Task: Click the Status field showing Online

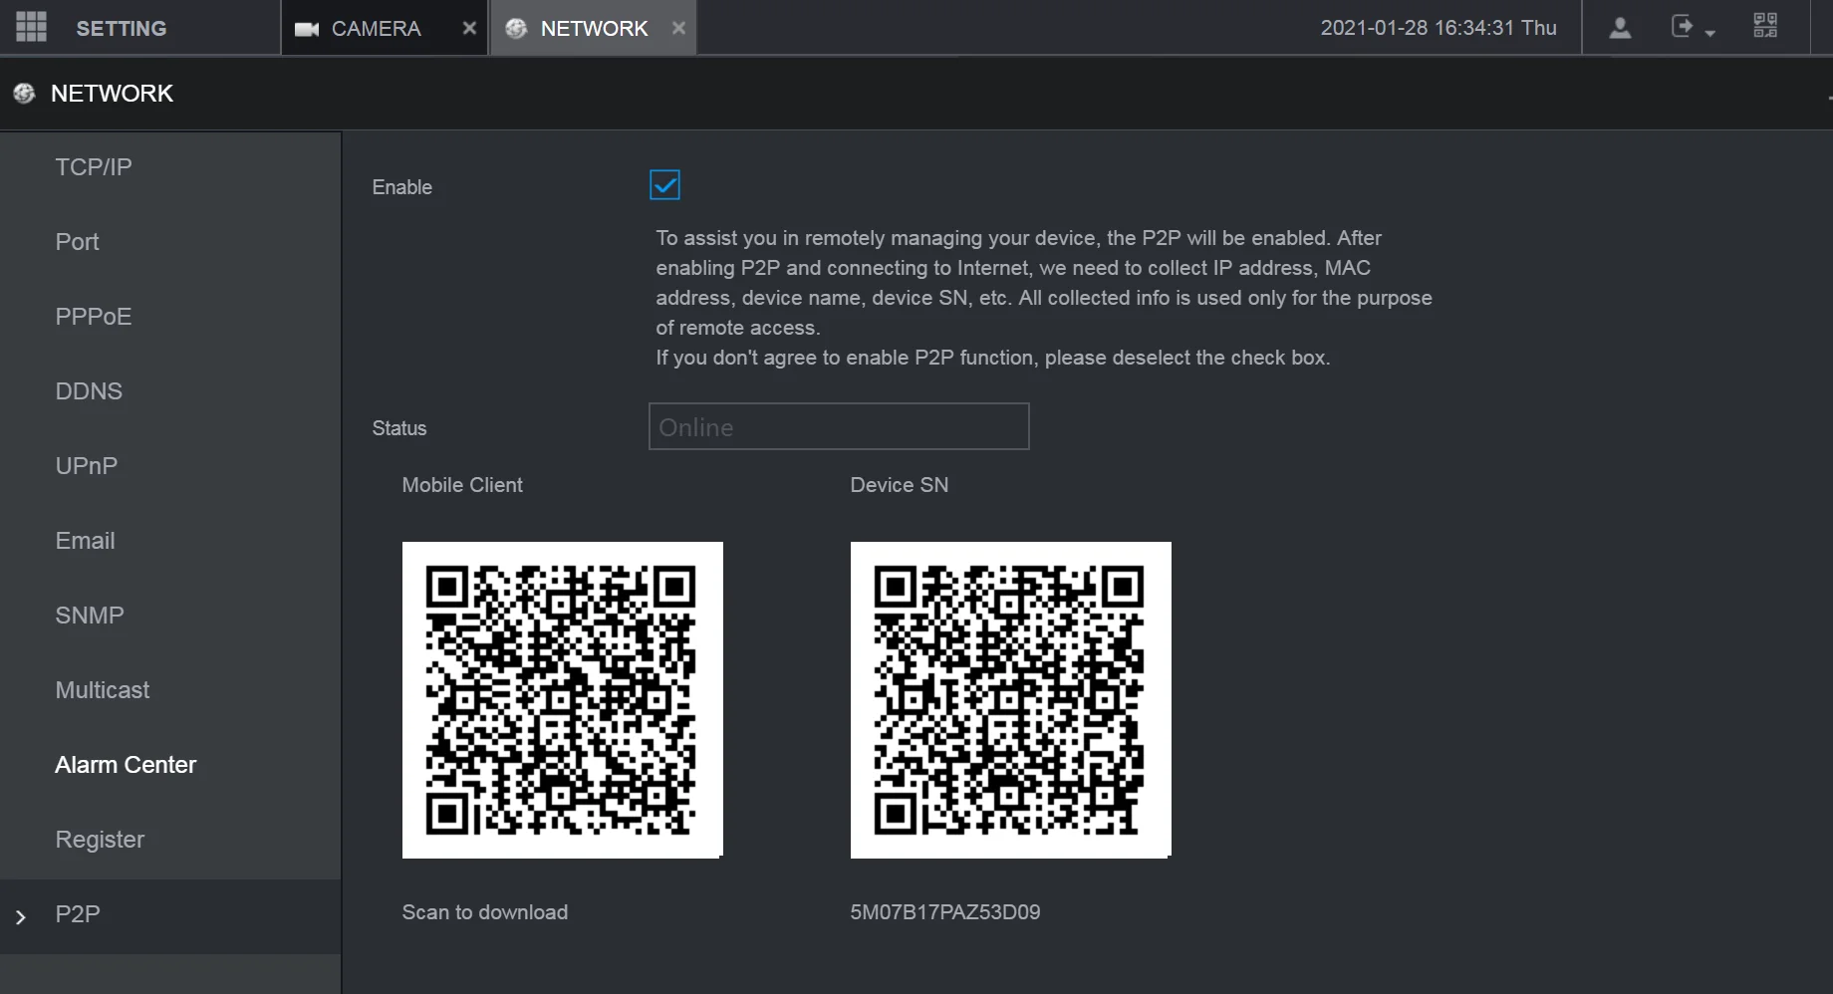Action: pyautogui.click(x=839, y=426)
